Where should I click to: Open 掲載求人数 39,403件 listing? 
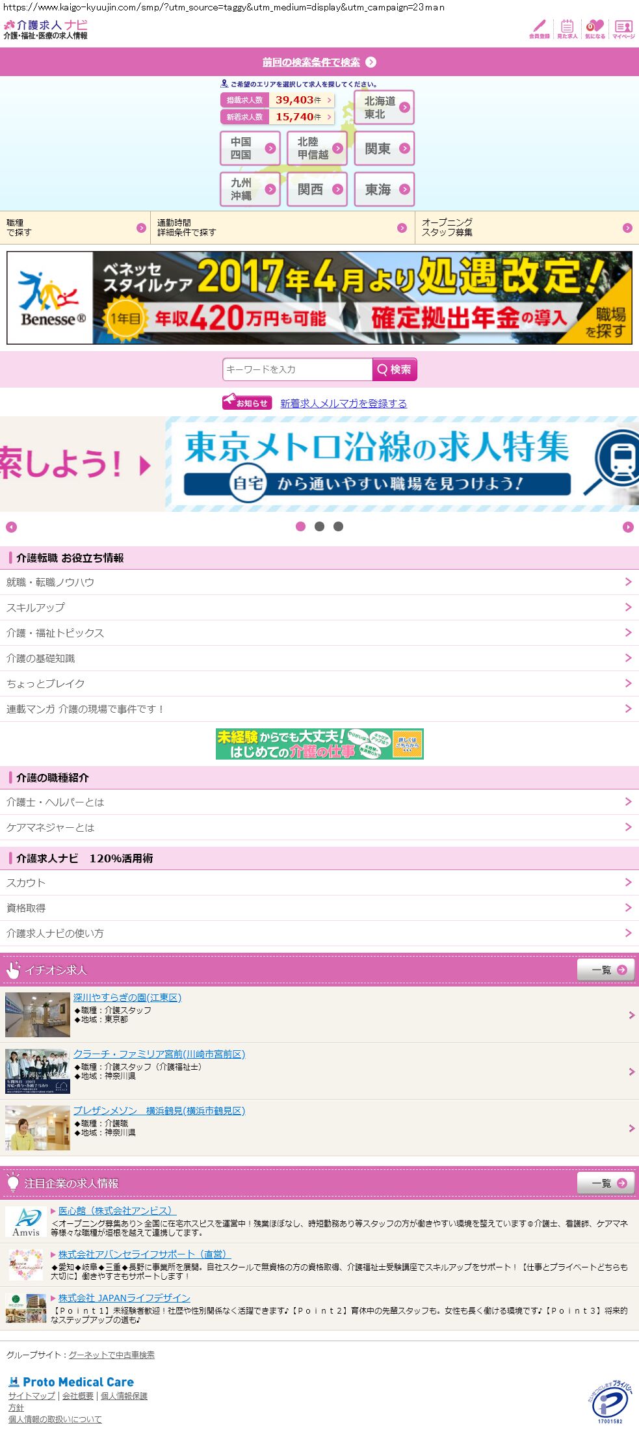click(x=278, y=100)
